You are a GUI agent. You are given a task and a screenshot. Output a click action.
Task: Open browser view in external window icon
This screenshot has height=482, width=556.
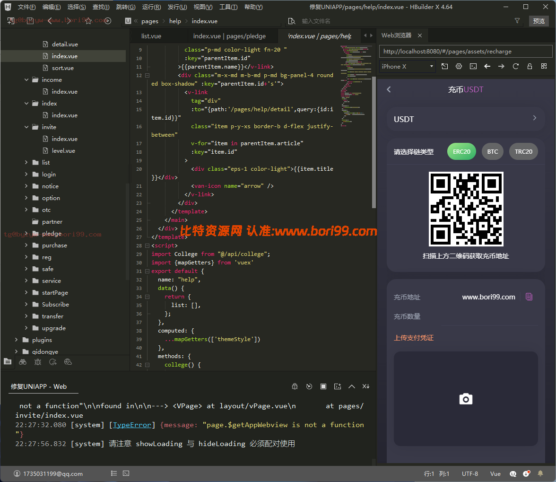click(x=444, y=66)
